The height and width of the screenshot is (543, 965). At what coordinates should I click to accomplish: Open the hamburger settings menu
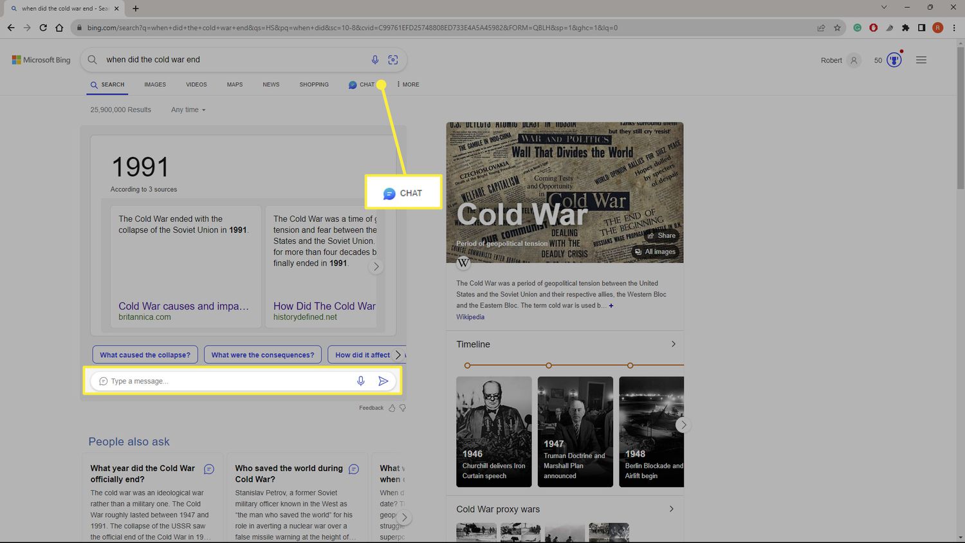point(921,60)
